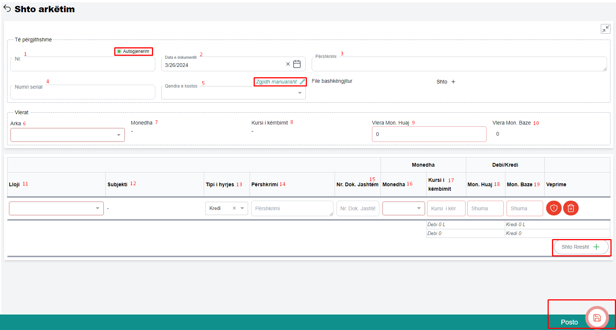Click the Posto button label

[569, 322]
